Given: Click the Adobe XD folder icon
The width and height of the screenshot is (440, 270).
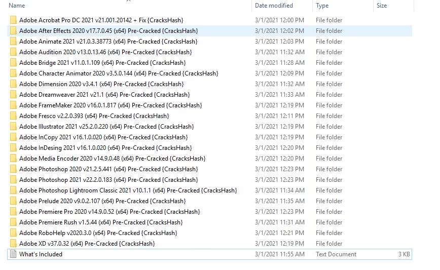Looking at the screenshot, I should tap(13, 244).
